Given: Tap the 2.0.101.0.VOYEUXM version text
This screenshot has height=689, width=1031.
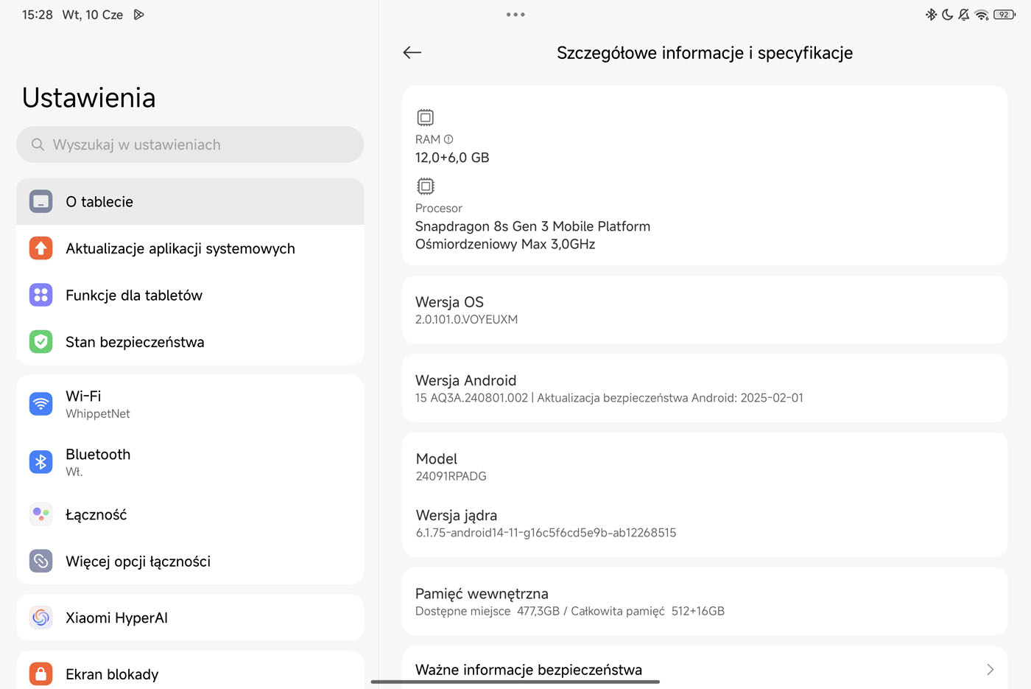Looking at the screenshot, I should (466, 319).
